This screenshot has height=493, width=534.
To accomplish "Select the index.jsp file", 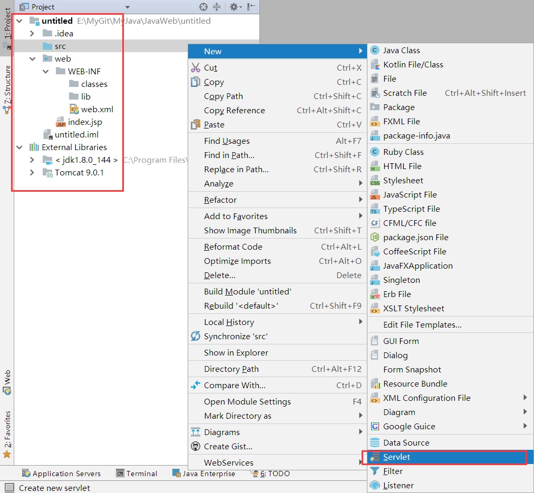I will point(84,122).
